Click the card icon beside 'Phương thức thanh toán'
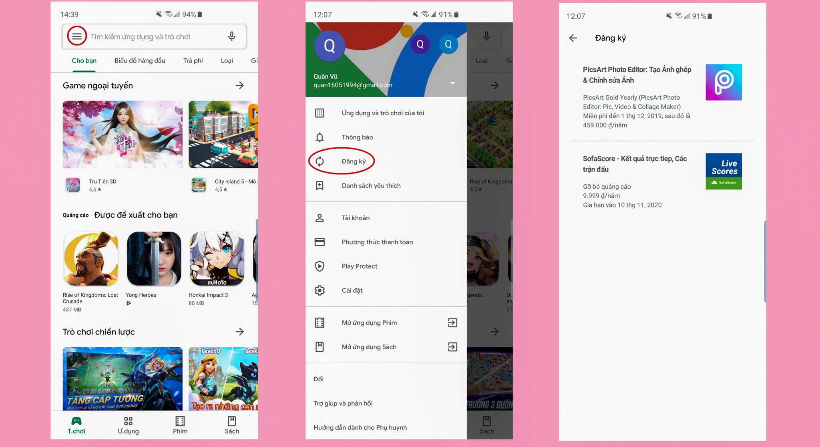 click(320, 242)
